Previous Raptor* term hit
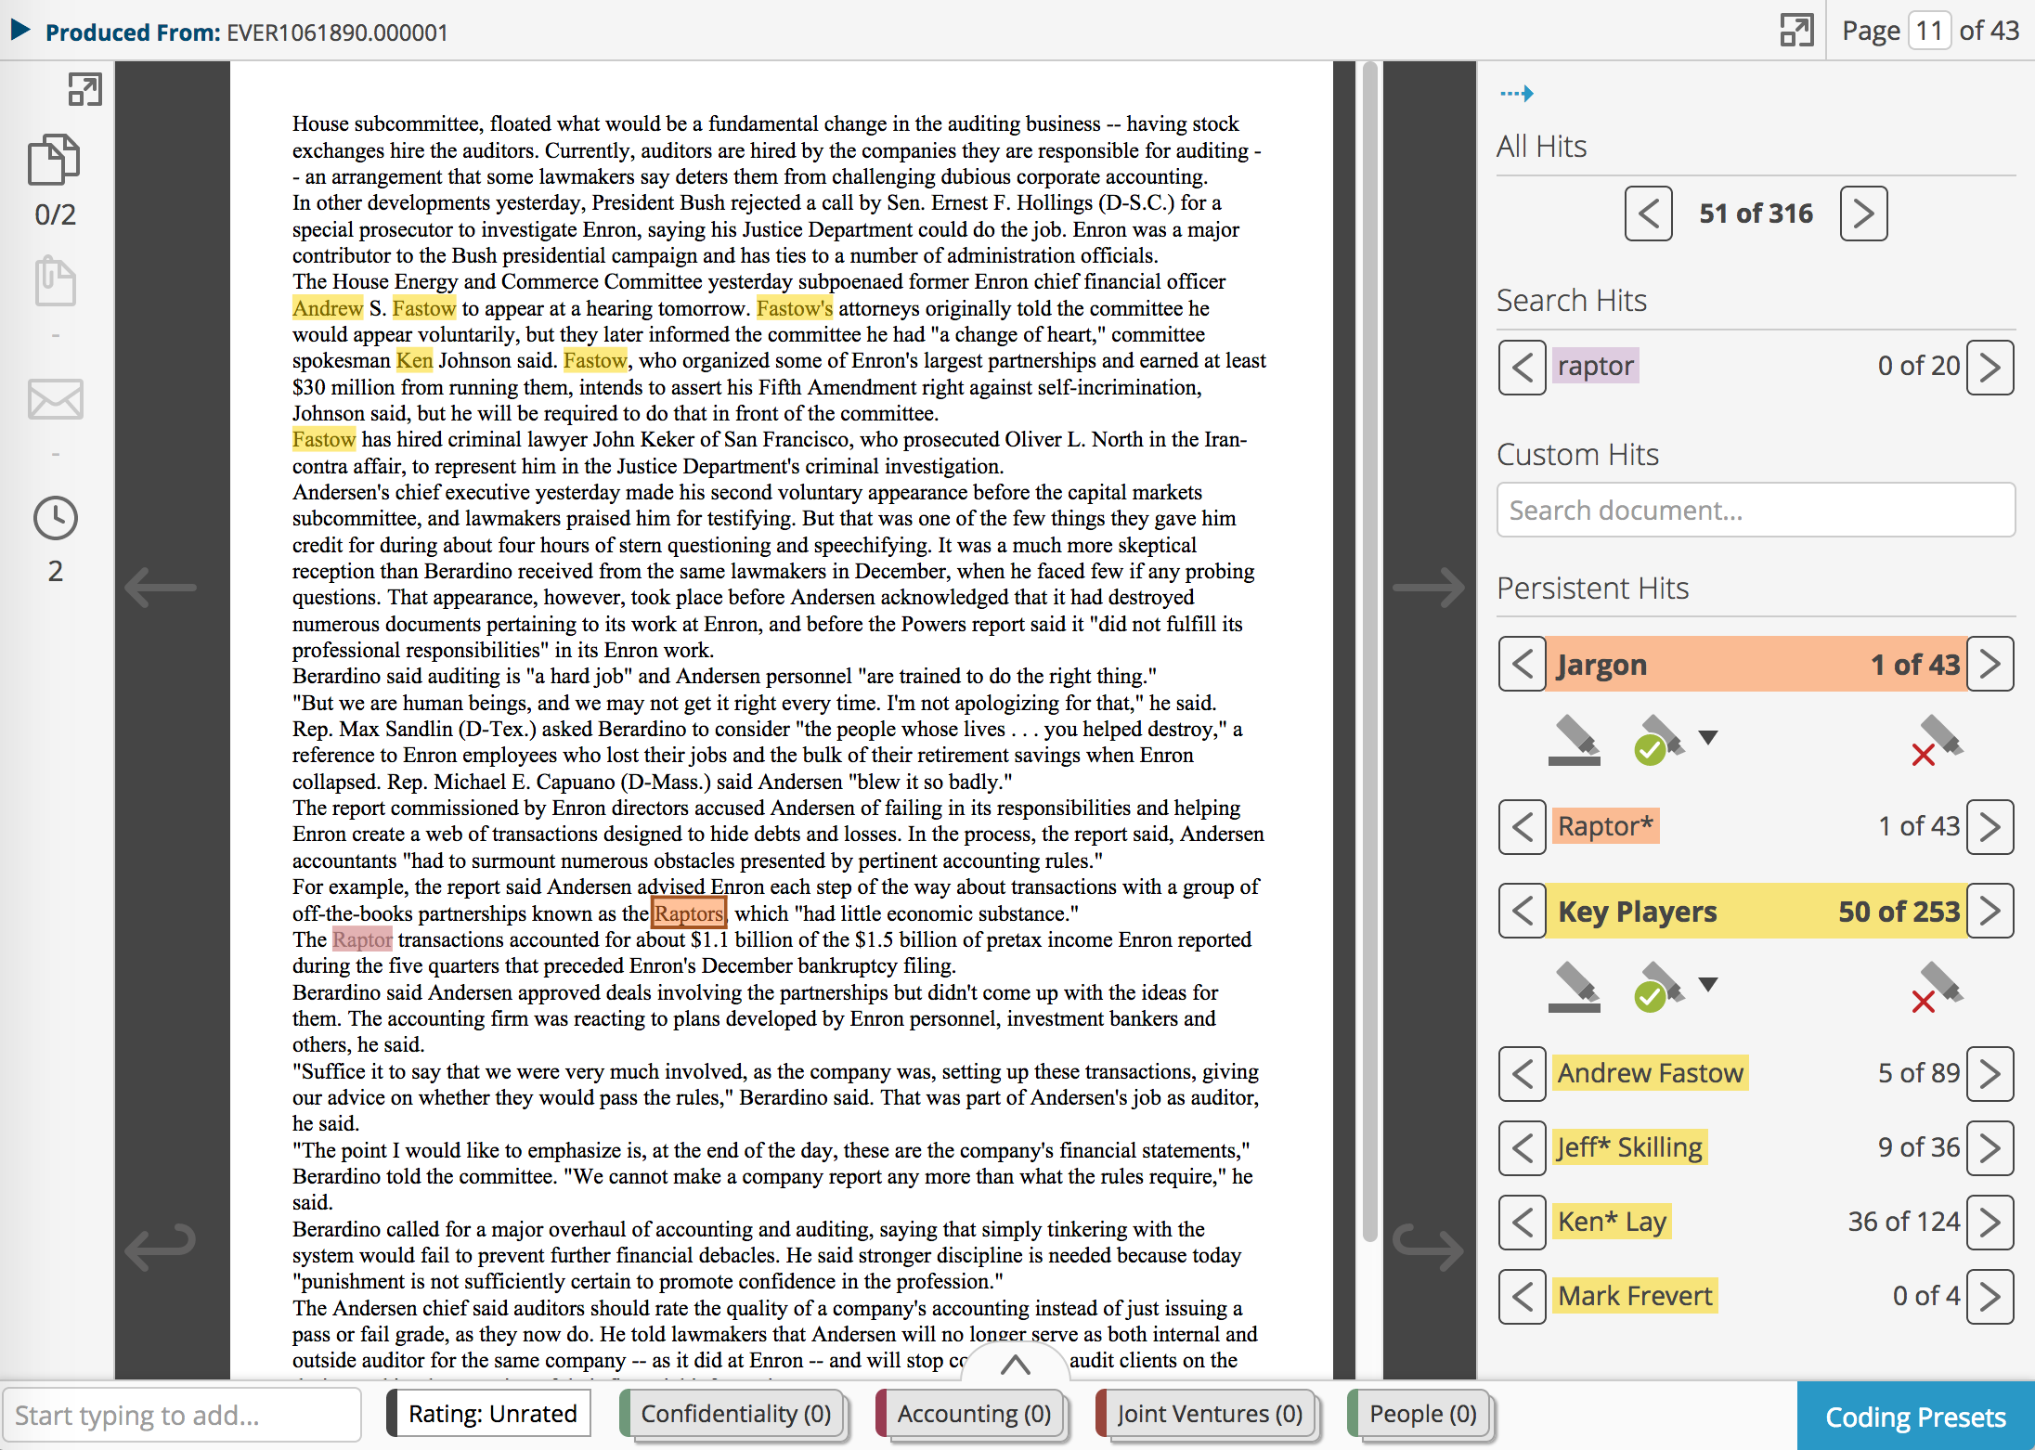 pyautogui.click(x=1523, y=826)
